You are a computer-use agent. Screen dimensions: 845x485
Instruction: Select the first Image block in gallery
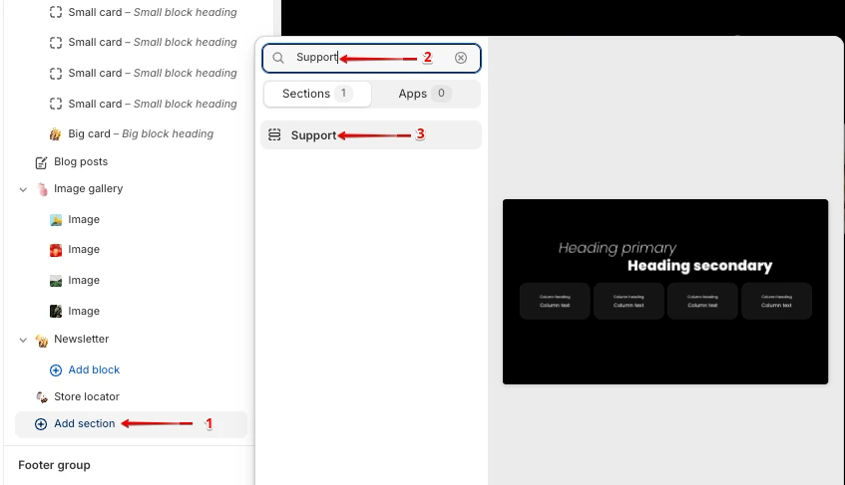point(84,219)
